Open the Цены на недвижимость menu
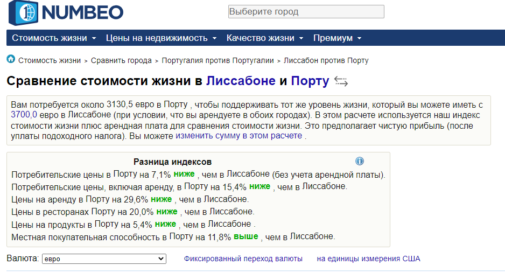 point(161,38)
